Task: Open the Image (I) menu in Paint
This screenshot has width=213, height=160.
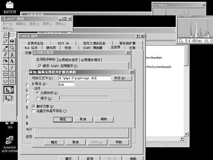Action: [47, 24]
